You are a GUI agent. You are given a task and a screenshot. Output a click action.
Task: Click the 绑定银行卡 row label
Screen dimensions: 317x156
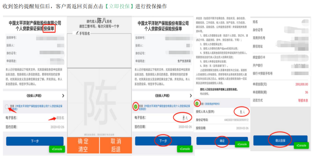259,57
